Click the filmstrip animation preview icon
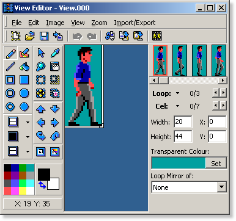The image size is (236, 221). click(x=157, y=36)
